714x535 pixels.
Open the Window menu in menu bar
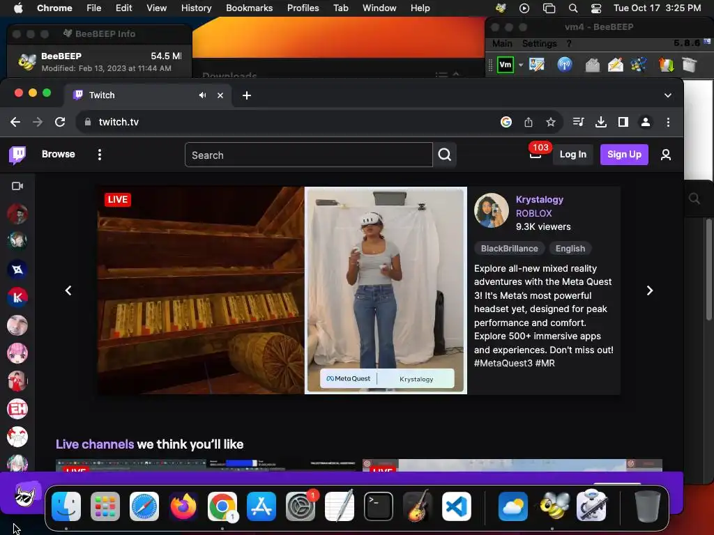click(x=379, y=8)
